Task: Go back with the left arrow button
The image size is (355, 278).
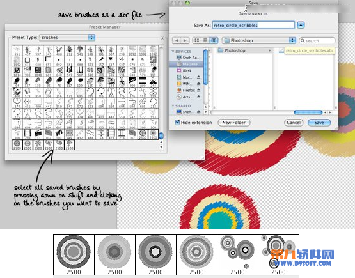Action: coord(177,40)
